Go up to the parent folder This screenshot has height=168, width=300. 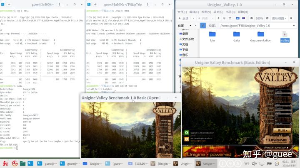tap(218, 18)
